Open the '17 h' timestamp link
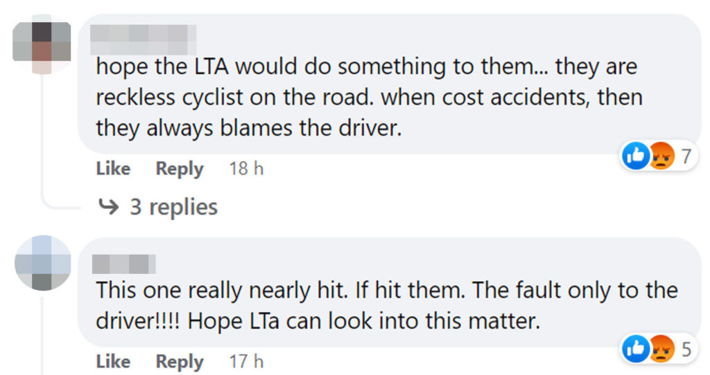The image size is (710, 375). coord(246,361)
